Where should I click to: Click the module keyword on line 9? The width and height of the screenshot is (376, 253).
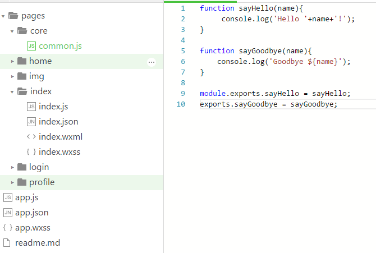point(213,93)
